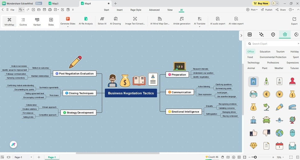300x160 pixels.
Task: Open the Insert ribbon tab
Action: coord(120,10)
